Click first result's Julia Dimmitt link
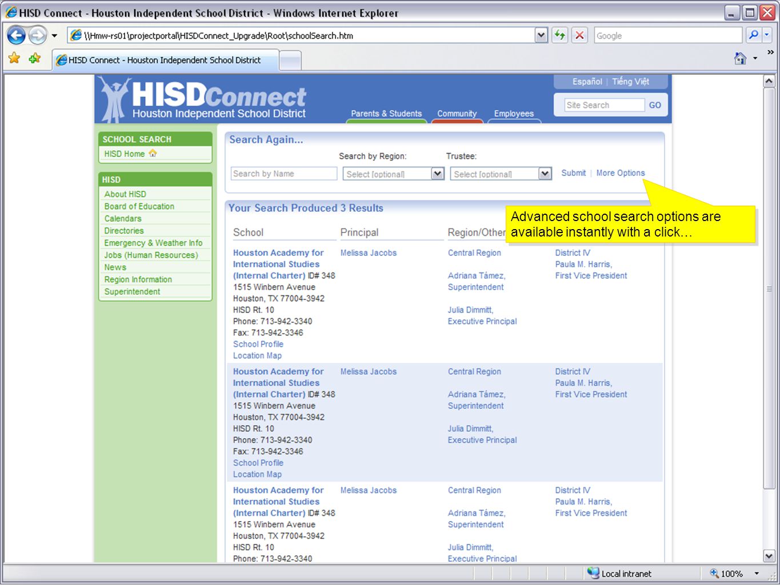Image resolution: width=780 pixels, height=585 pixels. 470,310
